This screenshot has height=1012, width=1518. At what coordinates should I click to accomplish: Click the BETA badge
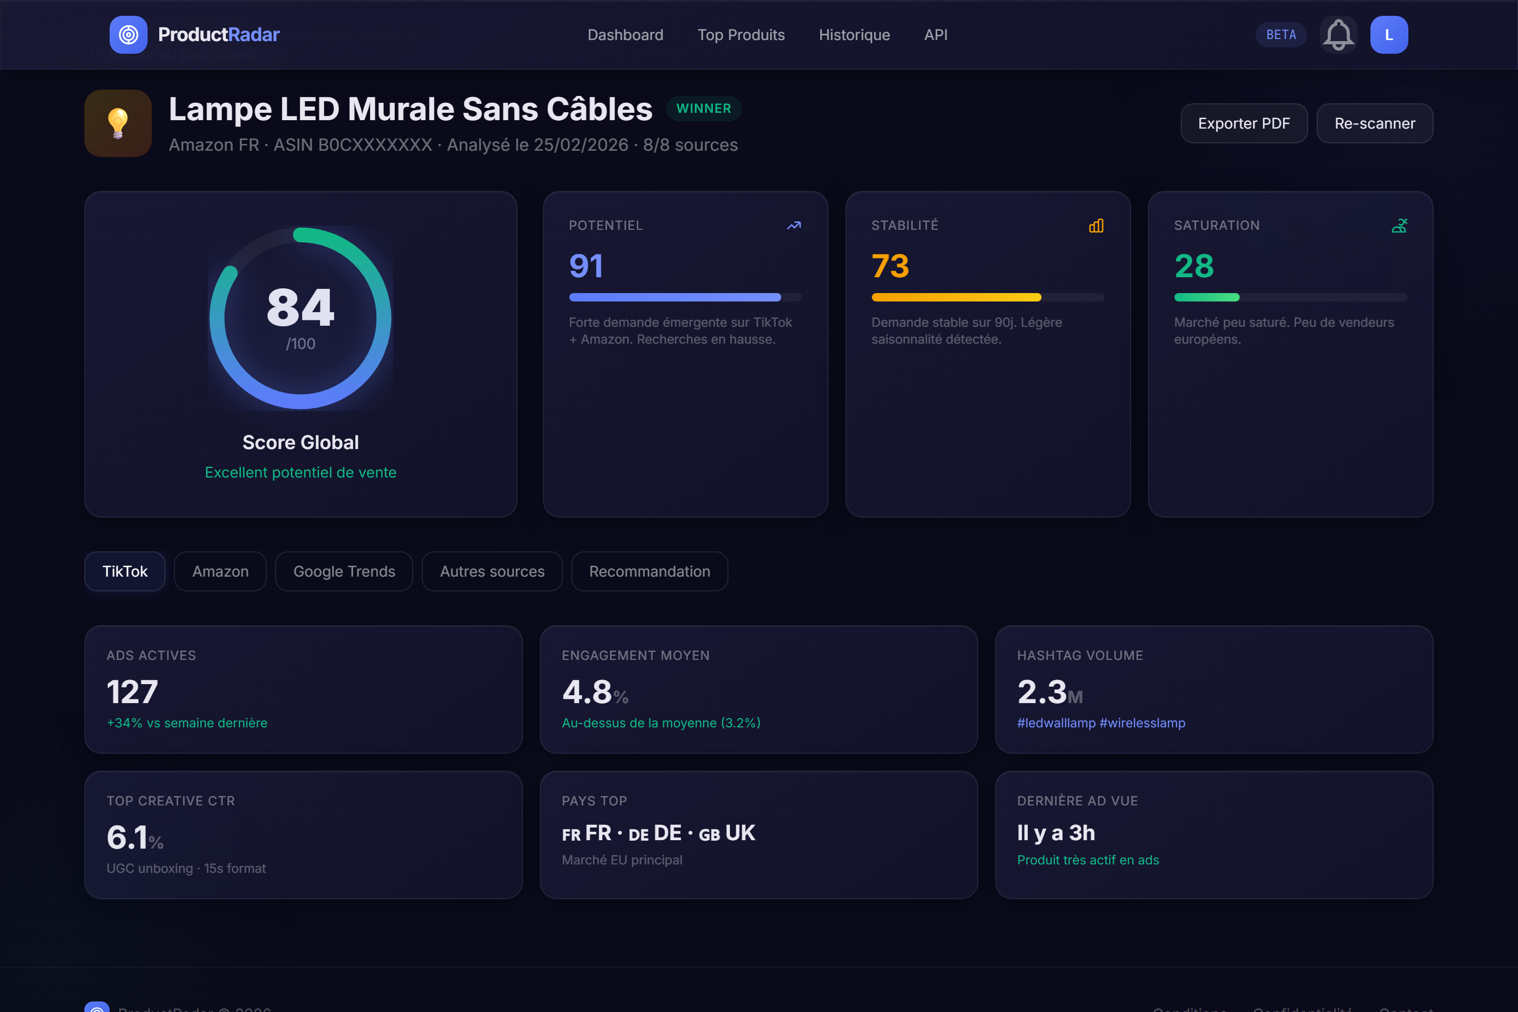click(x=1280, y=34)
